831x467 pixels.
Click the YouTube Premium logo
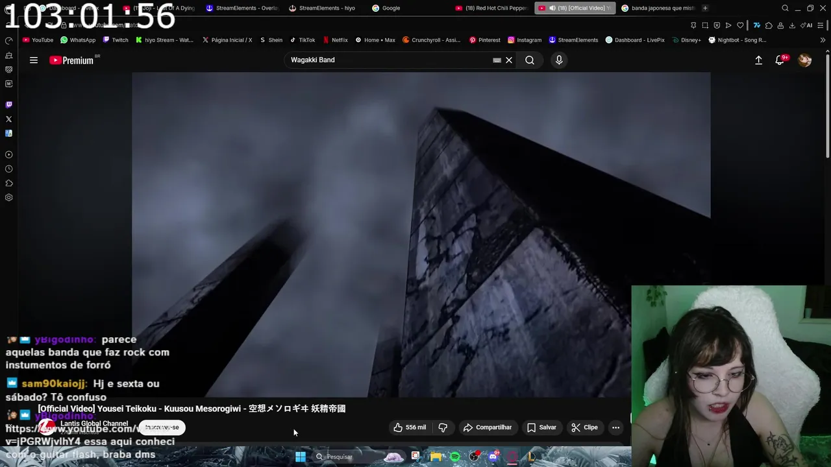point(73,60)
